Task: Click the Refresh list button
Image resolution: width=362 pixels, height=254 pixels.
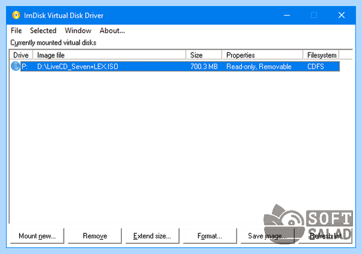Action: (x=325, y=236)
